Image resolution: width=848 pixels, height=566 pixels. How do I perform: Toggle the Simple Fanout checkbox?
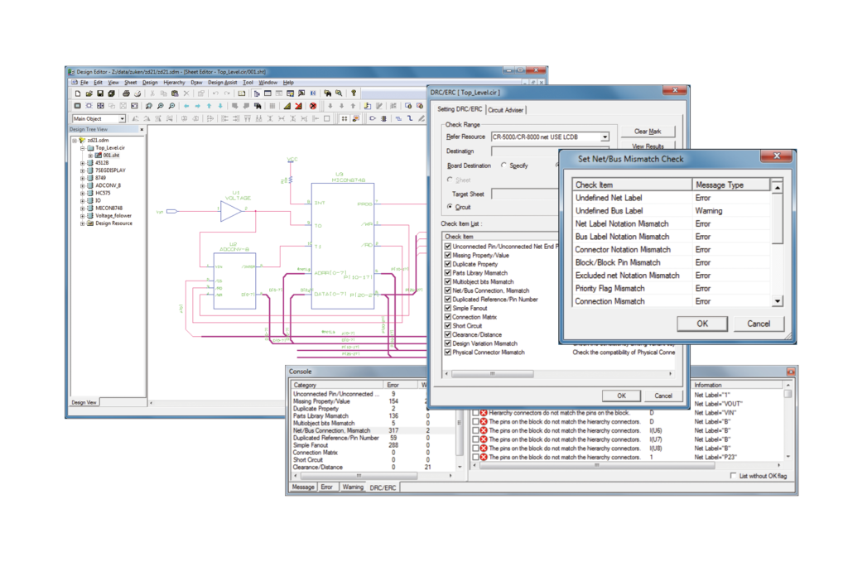pyautogui.click(x=448, y=308)
